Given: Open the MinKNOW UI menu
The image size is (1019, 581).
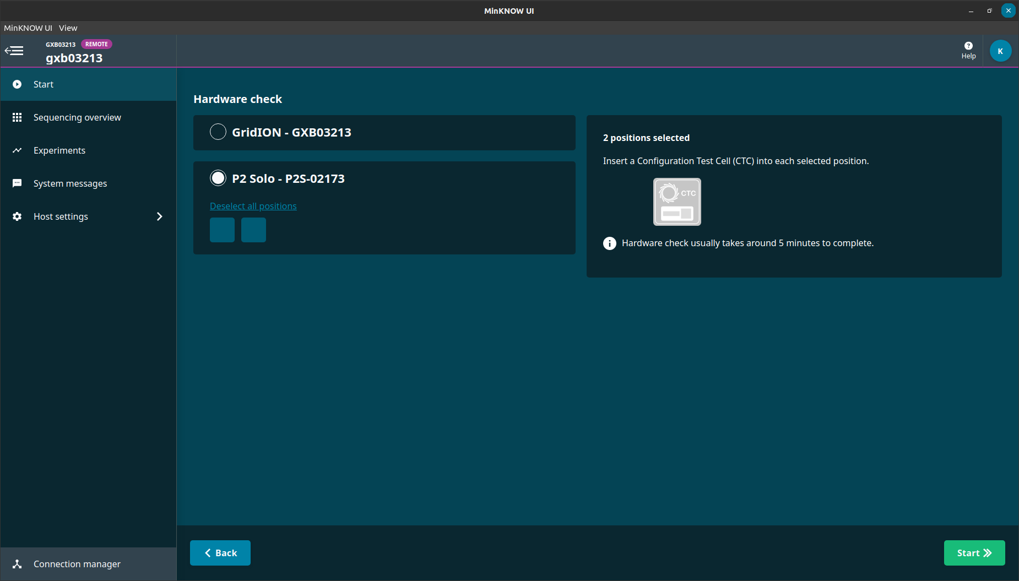Looking at the screenshot, I should (x=28, y=28).
